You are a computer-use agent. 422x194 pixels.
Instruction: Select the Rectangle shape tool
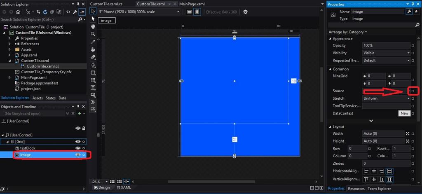(x=93, y=72)
